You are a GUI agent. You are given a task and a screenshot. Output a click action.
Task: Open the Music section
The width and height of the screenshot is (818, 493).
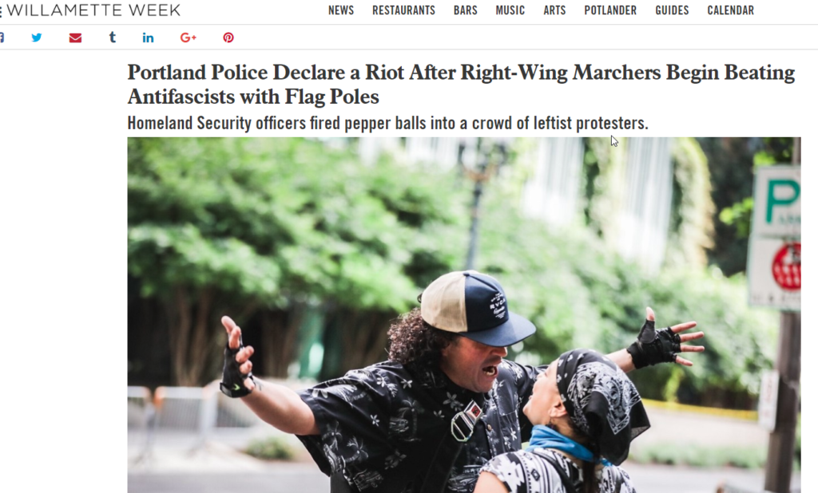coord(510,10)
